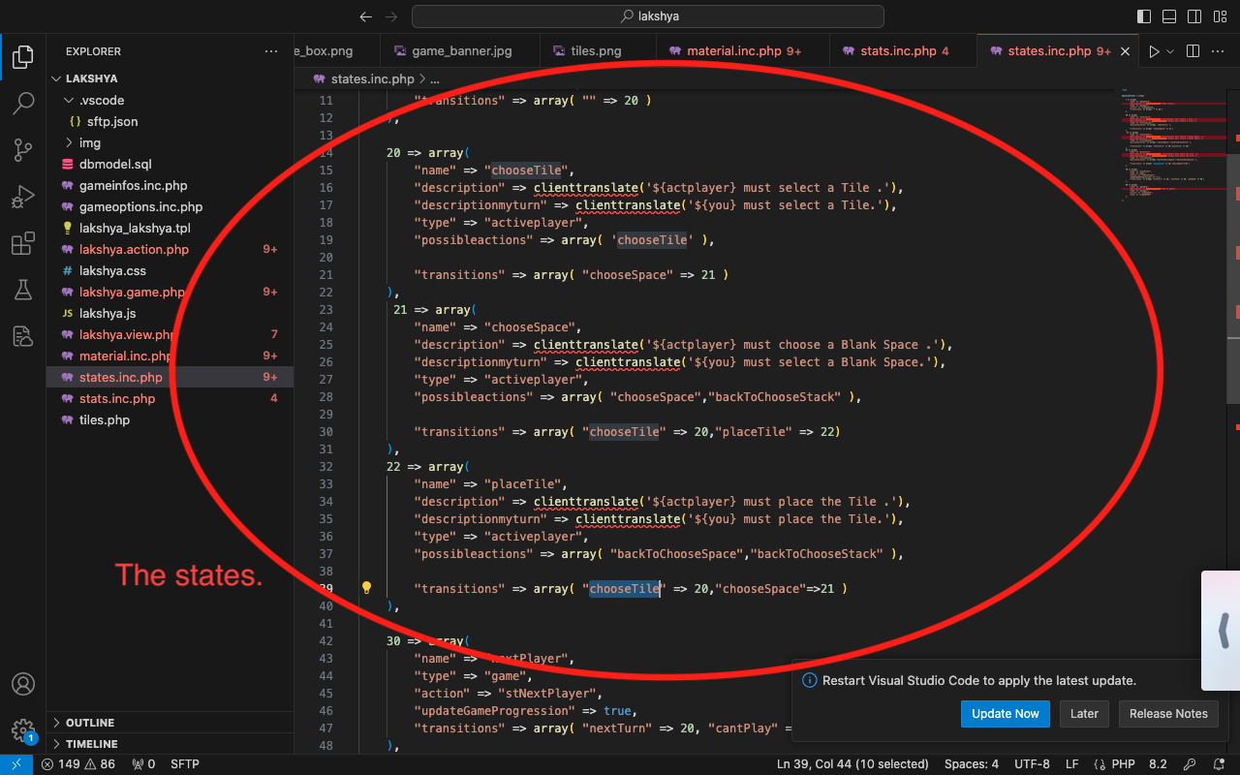Viewport: 1240px width, 775px height.
Task: Open the Search view in activity bar
Action: (22, 104)
